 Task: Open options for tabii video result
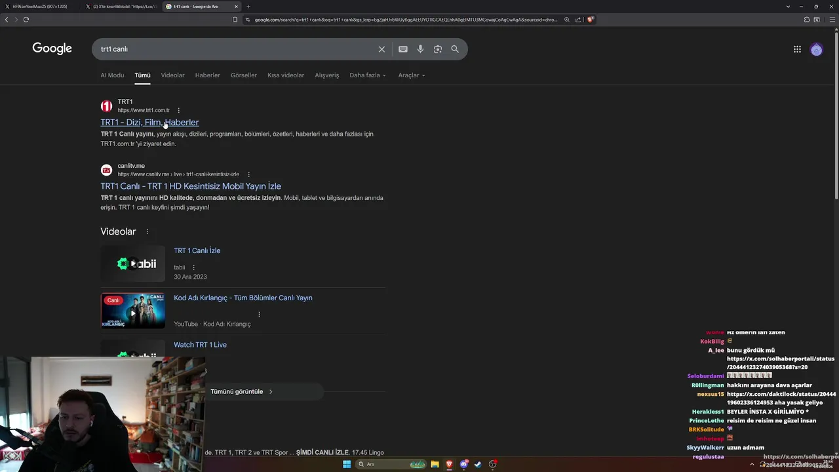pyautogui.click(x=193, y=267)
